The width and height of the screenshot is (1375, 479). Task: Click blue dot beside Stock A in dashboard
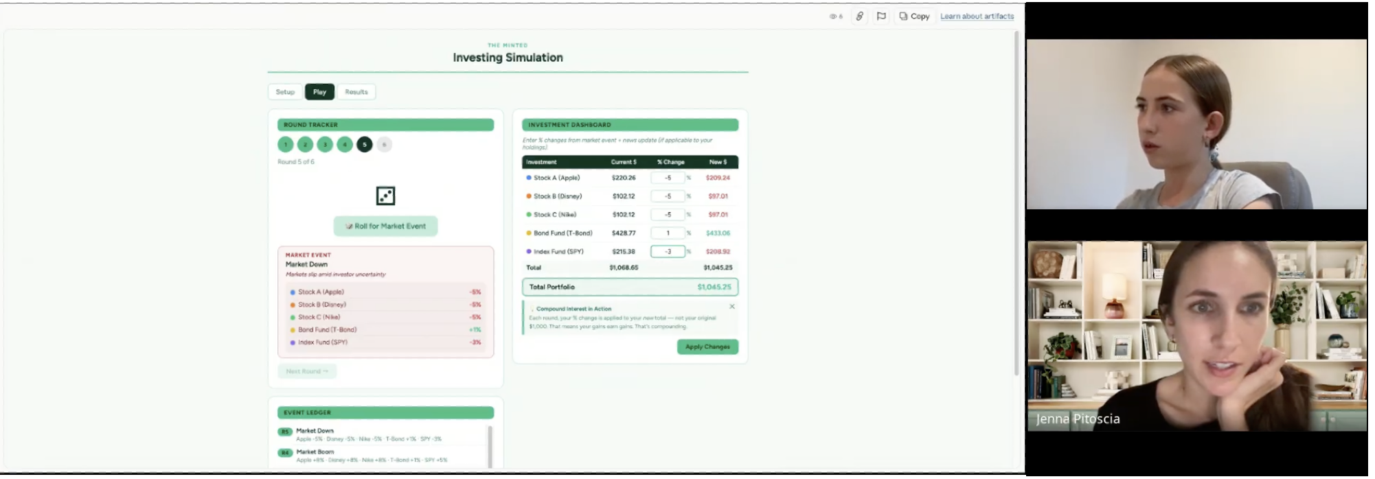click(529, 178)
